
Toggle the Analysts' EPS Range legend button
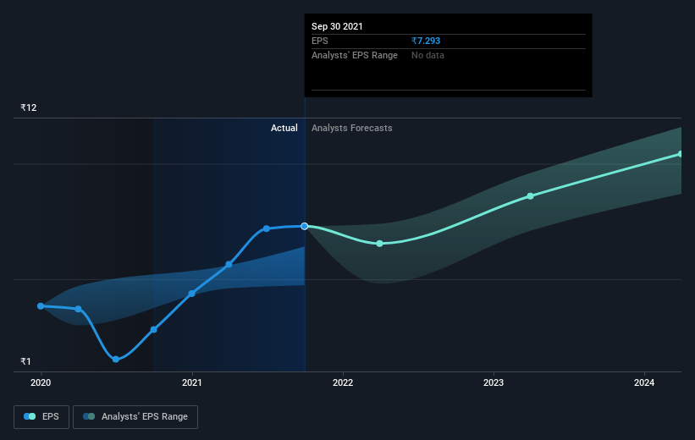pos(135,417)
